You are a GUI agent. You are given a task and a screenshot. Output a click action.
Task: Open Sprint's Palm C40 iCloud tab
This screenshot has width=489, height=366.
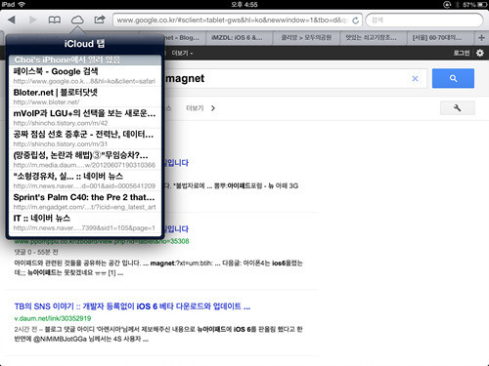point(85,202)
